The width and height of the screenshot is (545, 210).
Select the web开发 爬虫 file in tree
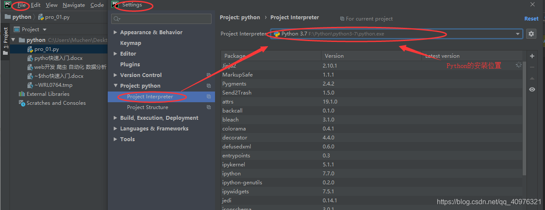pyautogui.click(x=58, y=67)
